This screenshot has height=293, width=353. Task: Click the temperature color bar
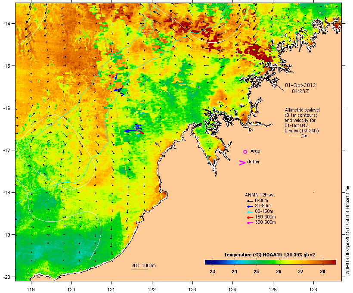point(270,262)
